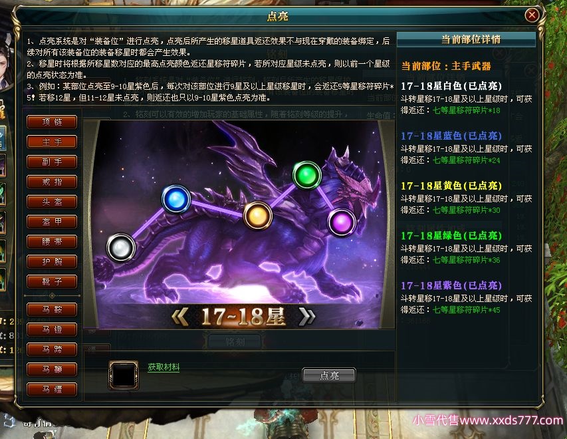The image size is (567, 439).
Task: Click the purple star orb
Action: point(342,222)
